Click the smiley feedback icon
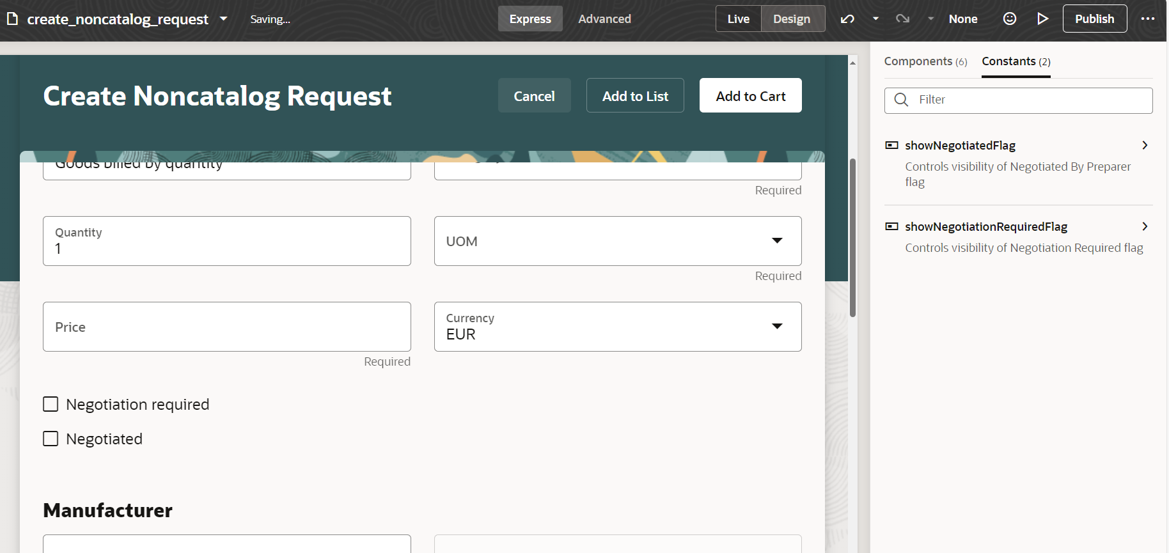 1010,19
